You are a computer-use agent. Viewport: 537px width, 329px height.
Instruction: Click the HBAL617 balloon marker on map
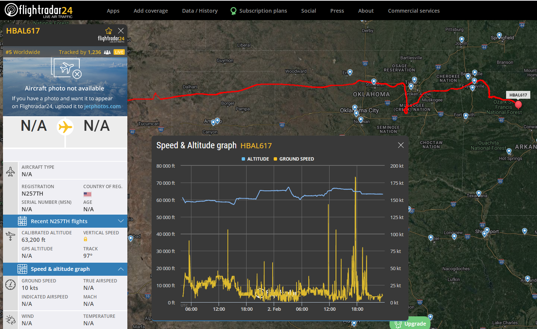click(x=518, y=104)
